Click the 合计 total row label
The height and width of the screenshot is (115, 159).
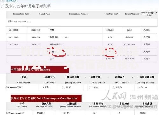click(52, 58)
